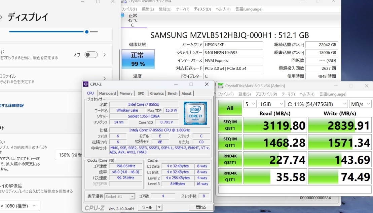Open the Graphics tab in CPU-Z
This screenshot has width=373, height=213.
click(157, 94)
